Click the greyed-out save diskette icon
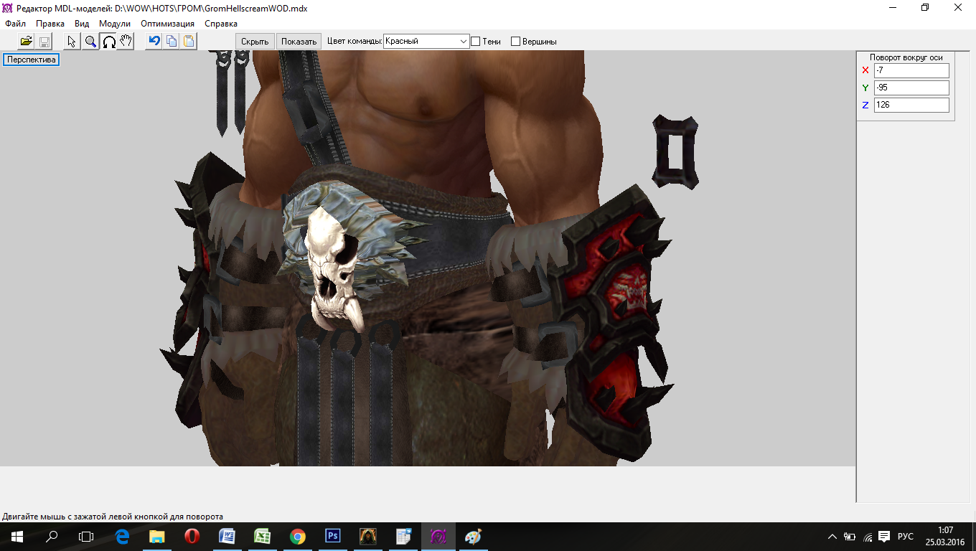Viewport: 976px width, 551px height. tap(44, 41)
